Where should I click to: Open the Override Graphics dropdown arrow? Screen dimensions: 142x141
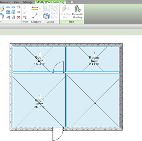pyautogui.click(x=28, y=12)
